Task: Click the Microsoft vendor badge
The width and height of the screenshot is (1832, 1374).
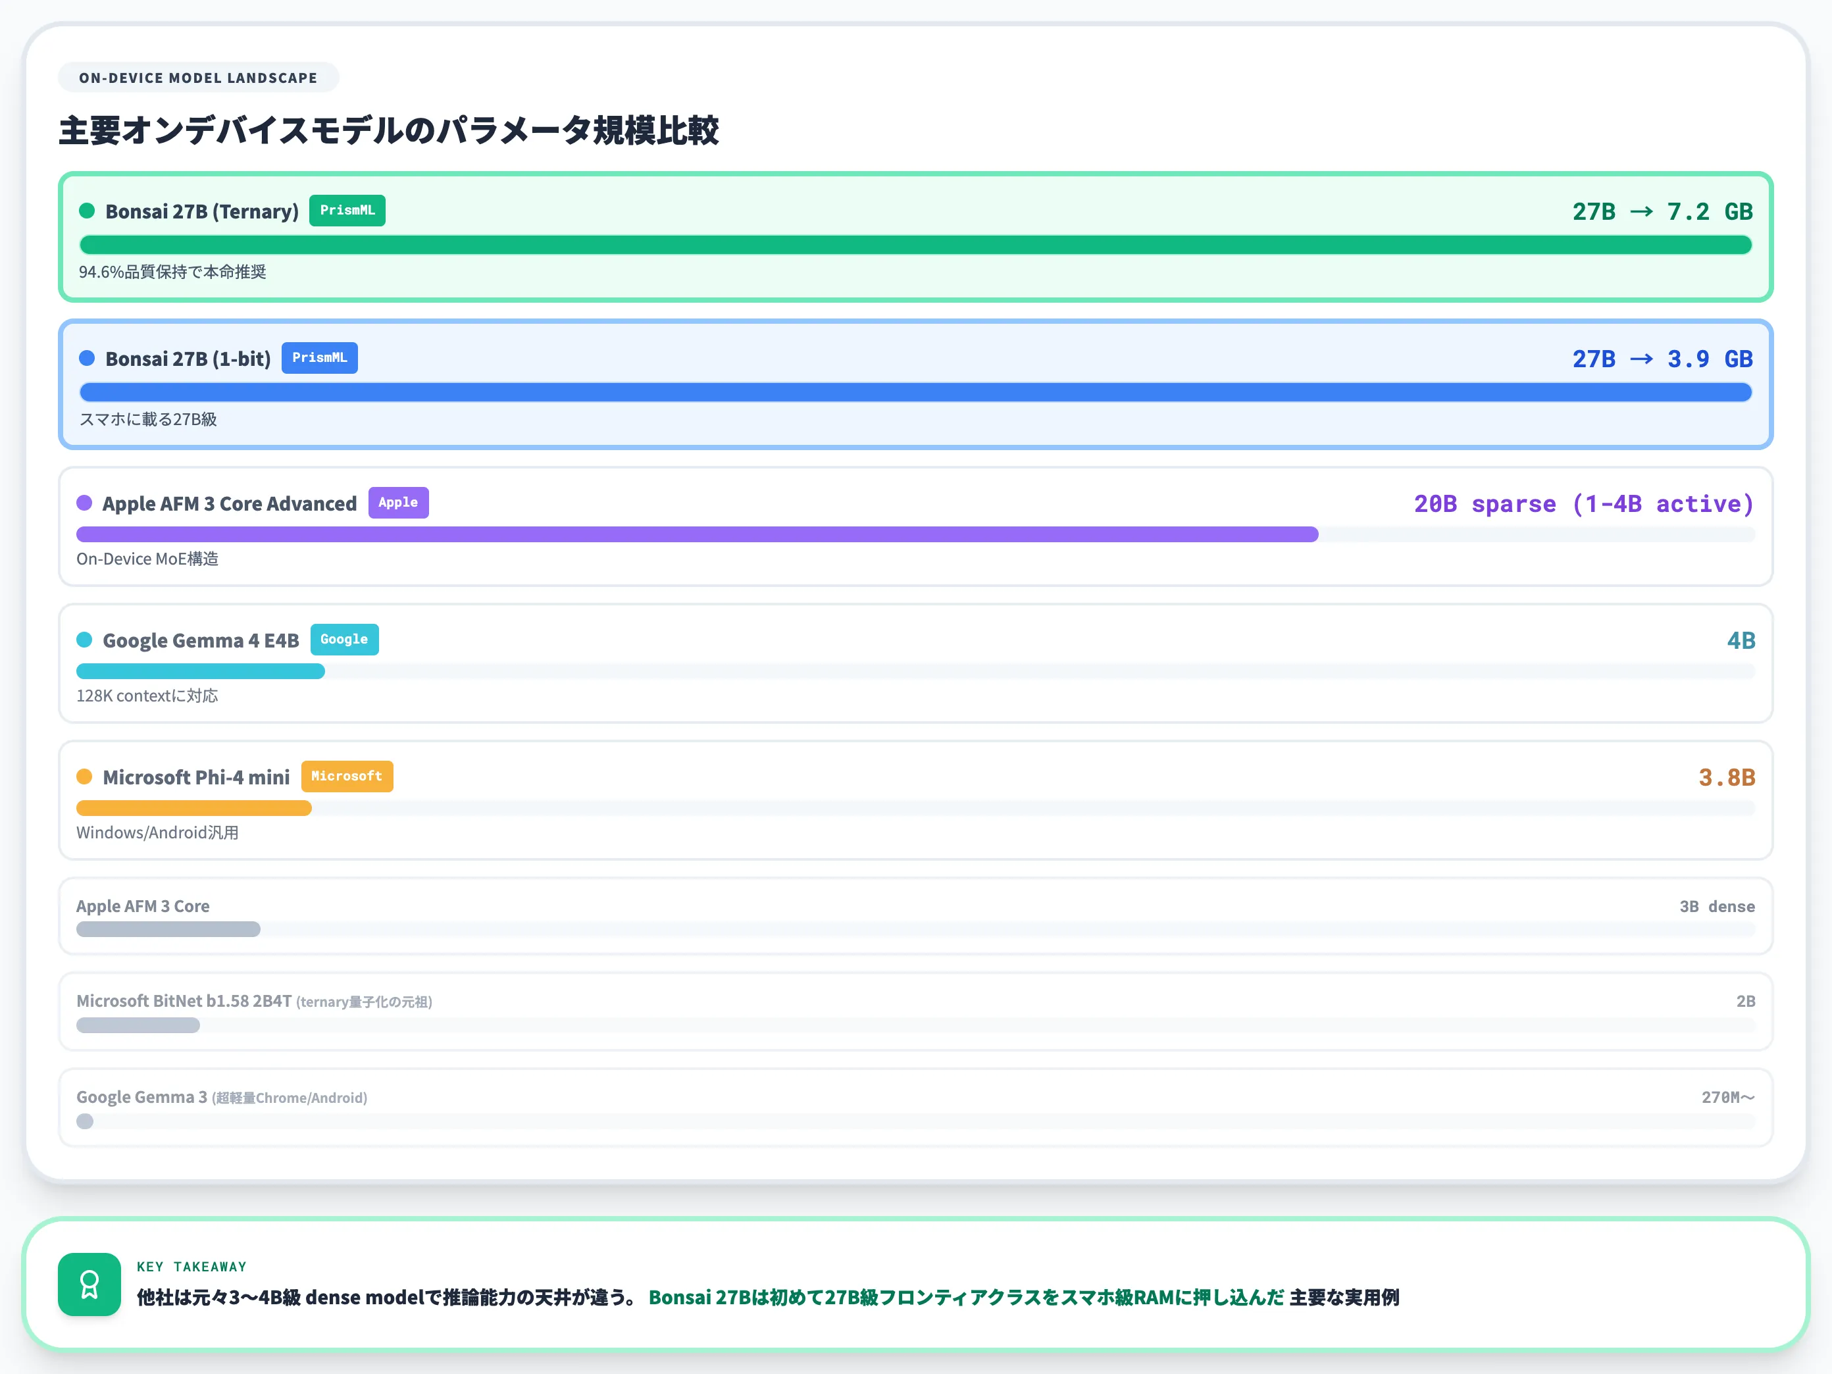Action: pos(347,776)
